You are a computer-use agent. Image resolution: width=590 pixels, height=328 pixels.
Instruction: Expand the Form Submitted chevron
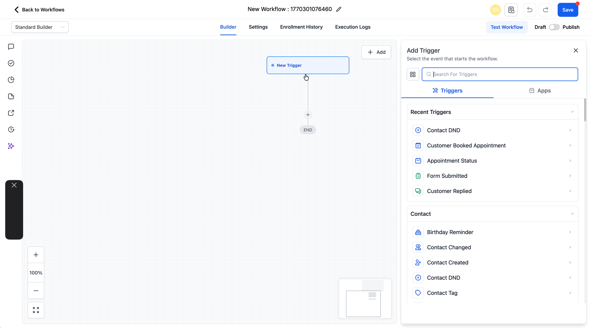pyautogui.click(x=570, y=176)
